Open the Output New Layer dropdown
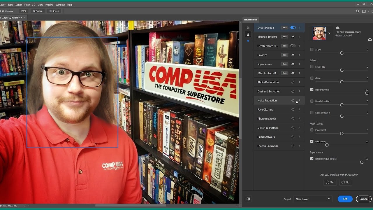 pos(313,199)
